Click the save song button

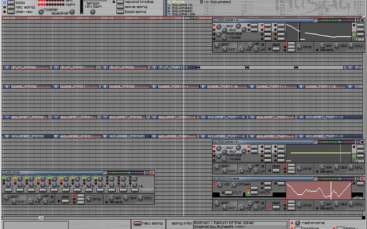click(x=120, y=7)
